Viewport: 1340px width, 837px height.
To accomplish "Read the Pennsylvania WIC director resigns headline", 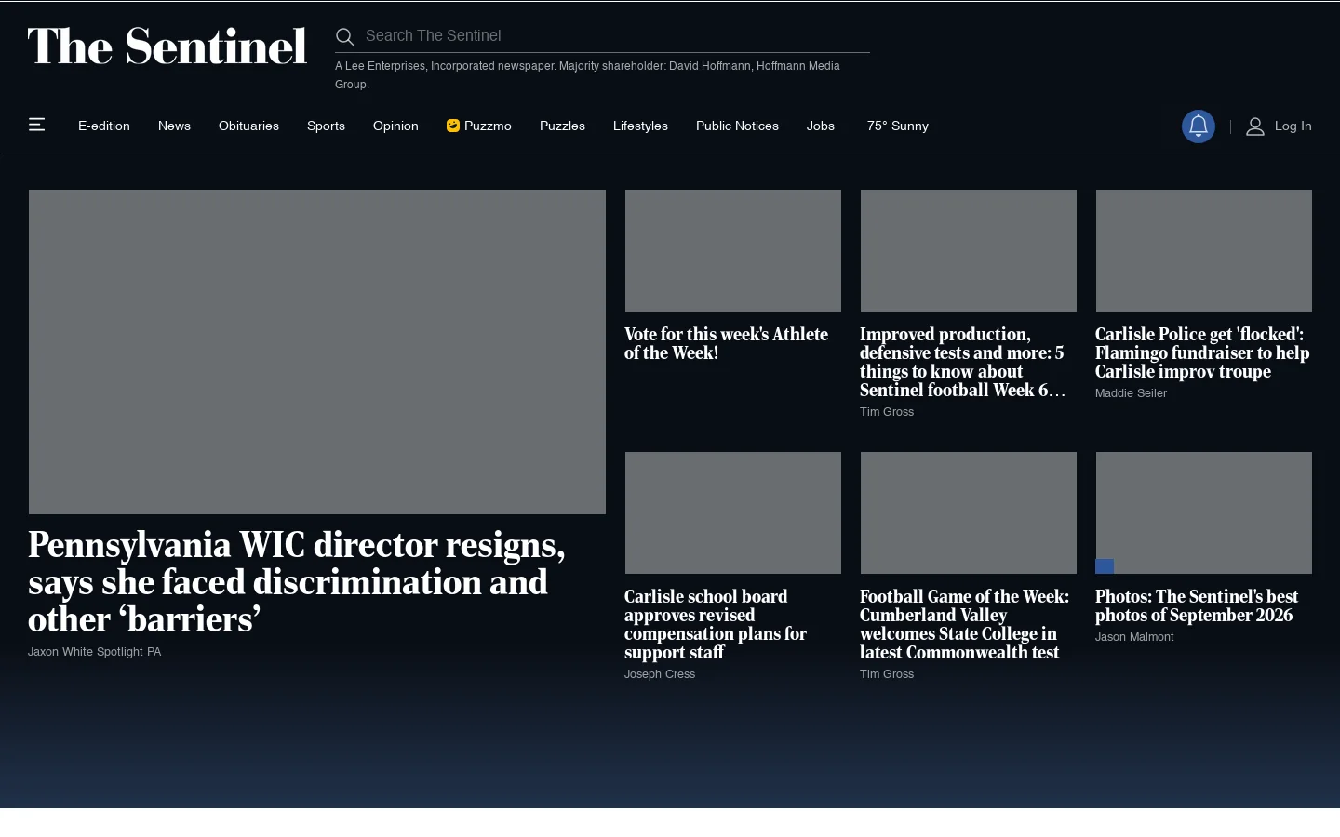I will (297, 582).
